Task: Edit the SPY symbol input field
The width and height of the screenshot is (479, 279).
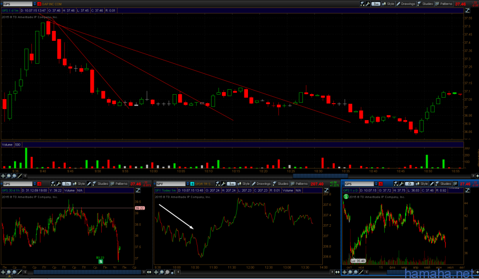Action: click(x=171, y=184)
